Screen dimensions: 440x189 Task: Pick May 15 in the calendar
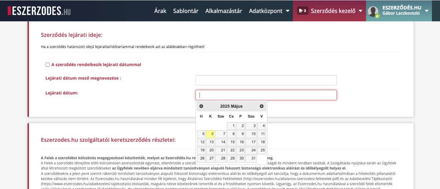tap(231, 142)
